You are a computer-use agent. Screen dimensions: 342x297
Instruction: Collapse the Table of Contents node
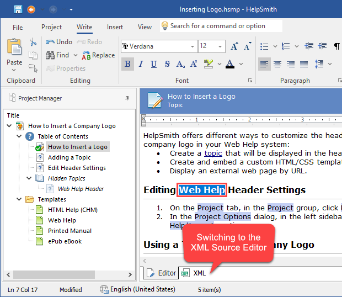(x=19, y=136)
